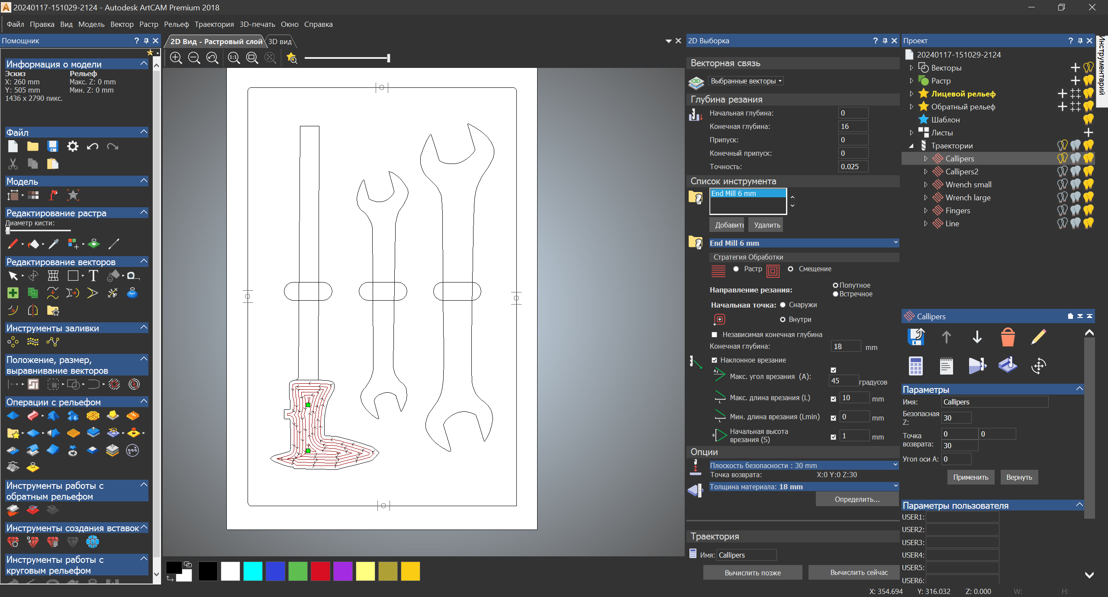Expand the Wrench small toolpath tree item
Viewport: 1108px width, 597px height.
coord(925,185)
